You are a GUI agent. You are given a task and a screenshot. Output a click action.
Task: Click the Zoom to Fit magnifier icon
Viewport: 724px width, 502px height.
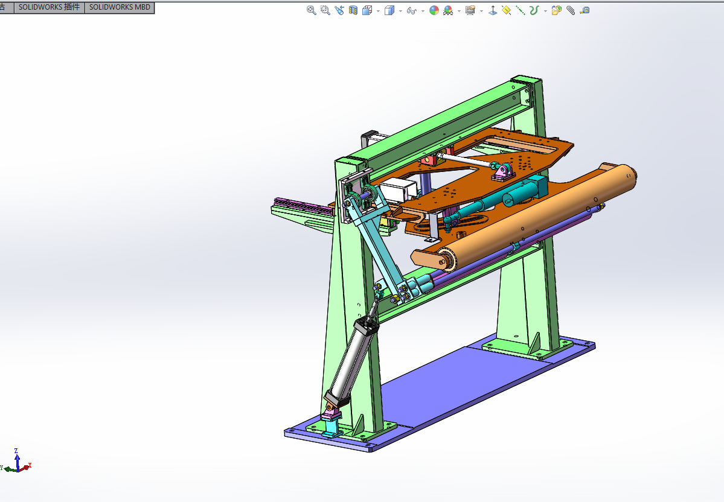click(x=312, y=10)
